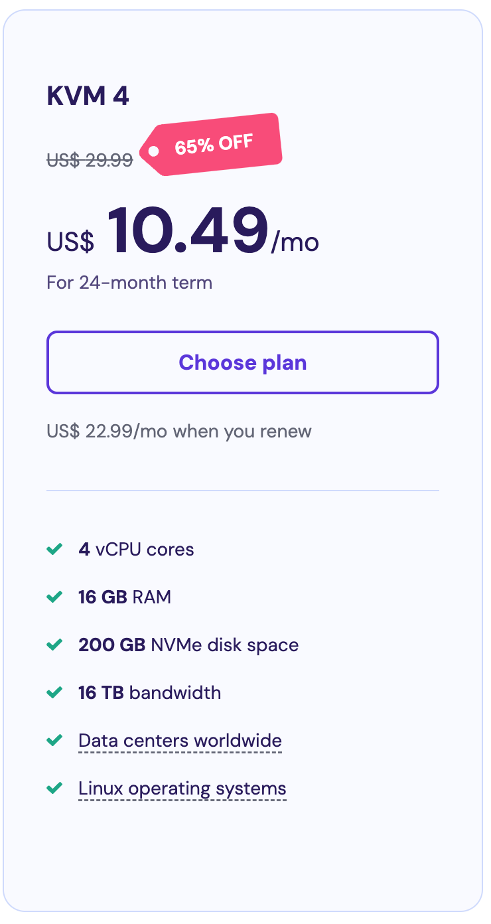Click the checkmark beside 200 GB NVMe disk space
This screenshot has width=491, height=924.
[x=54, y=645]
